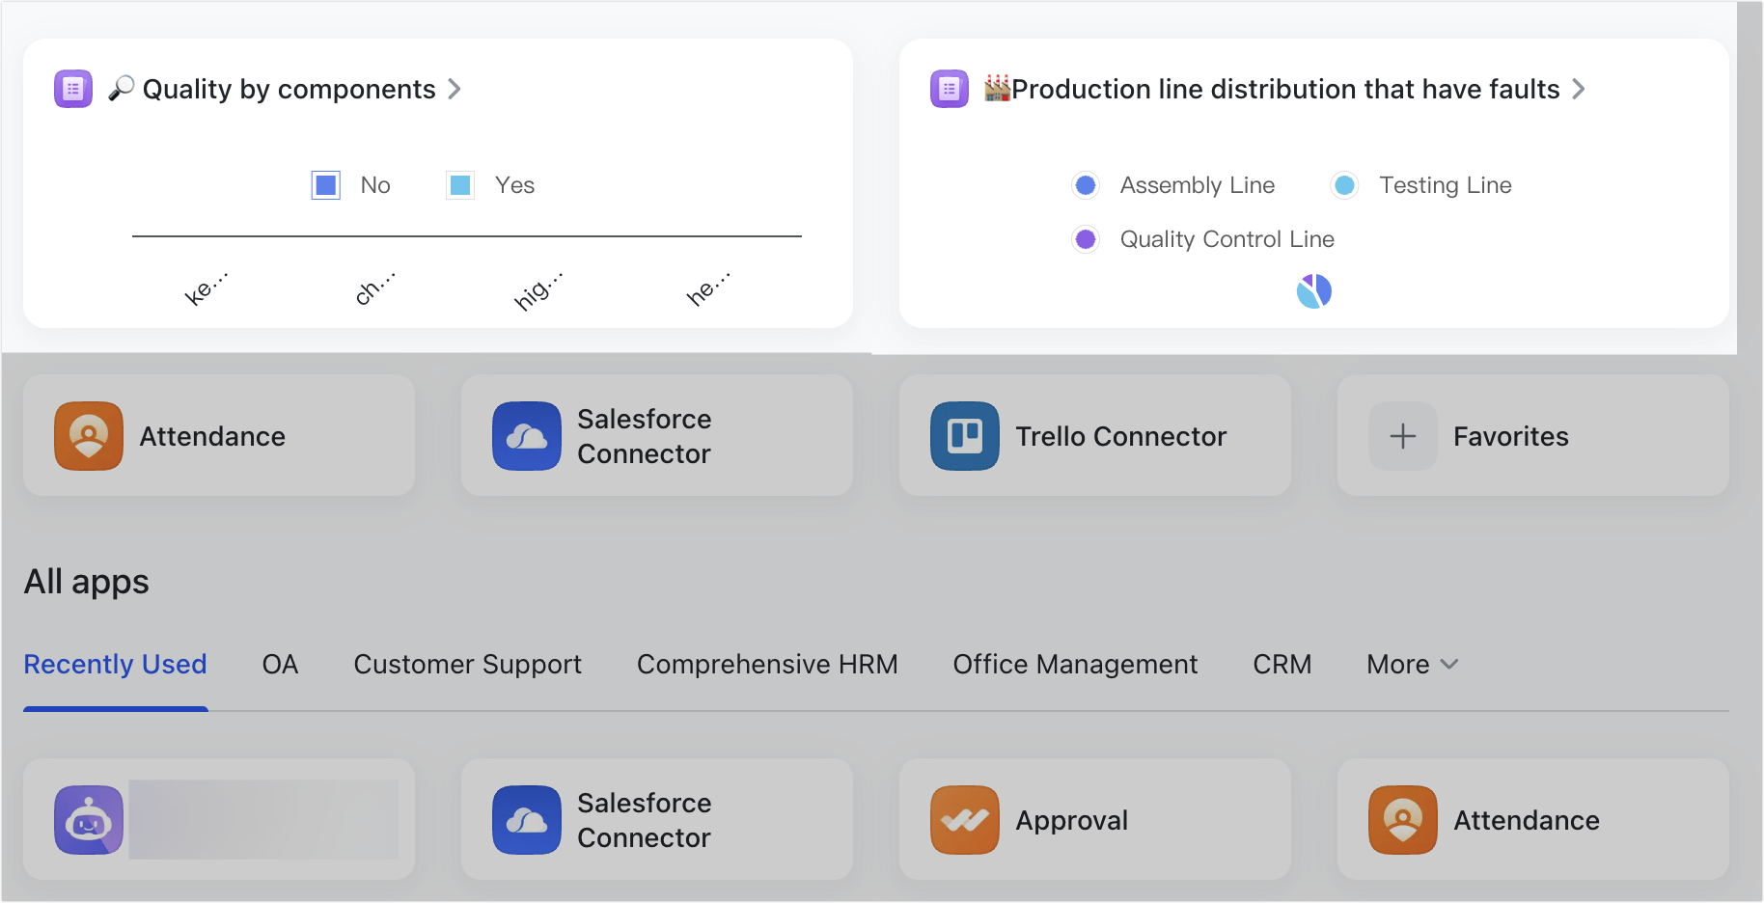Screen dimensions: 1764x903
Task: Open the robot bot app icon
Action: 89,820
